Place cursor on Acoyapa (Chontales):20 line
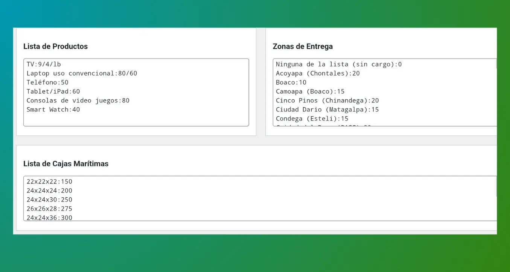This screenshot has height=272, width=510. click(x=317, y=73)
